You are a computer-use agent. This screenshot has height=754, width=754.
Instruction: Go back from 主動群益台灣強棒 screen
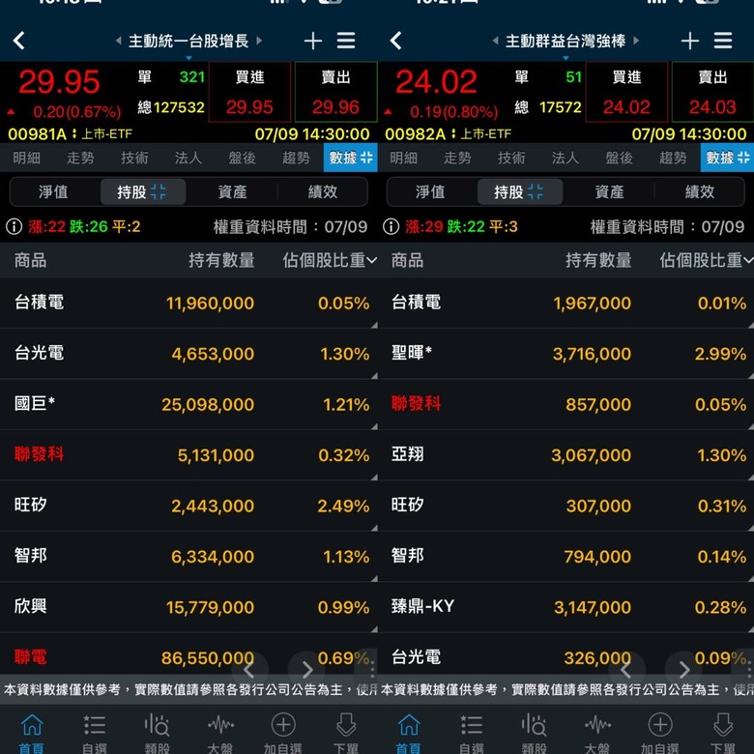pyautogui.click(x=395, y=41)
